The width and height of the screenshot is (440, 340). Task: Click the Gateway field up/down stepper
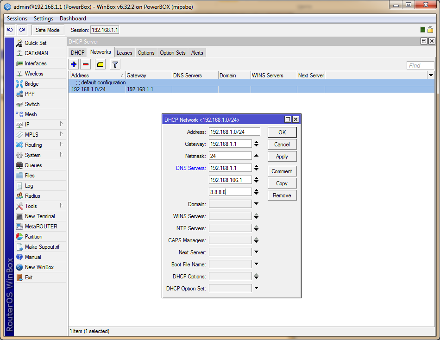coord(257,144)
